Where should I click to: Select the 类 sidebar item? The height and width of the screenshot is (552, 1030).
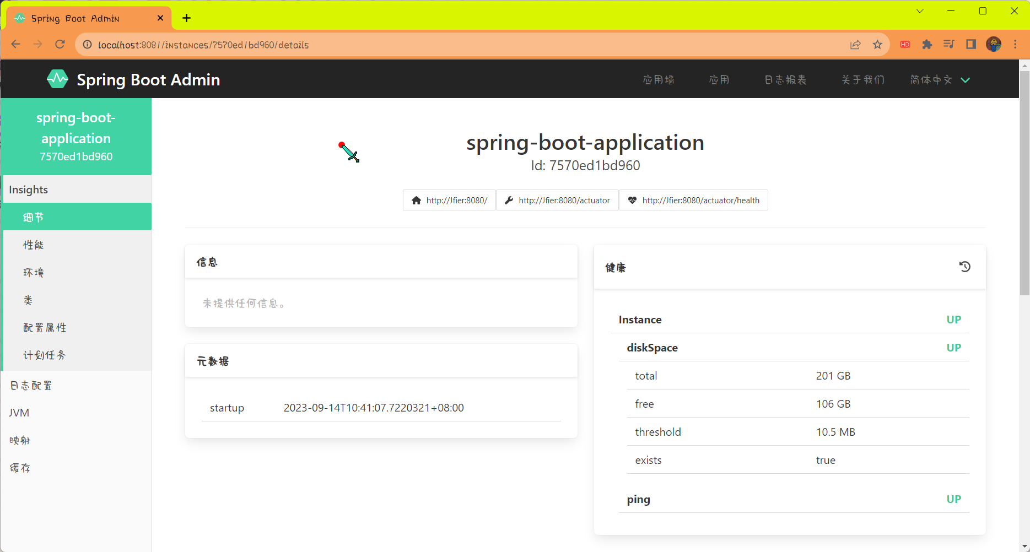(77, 300)
